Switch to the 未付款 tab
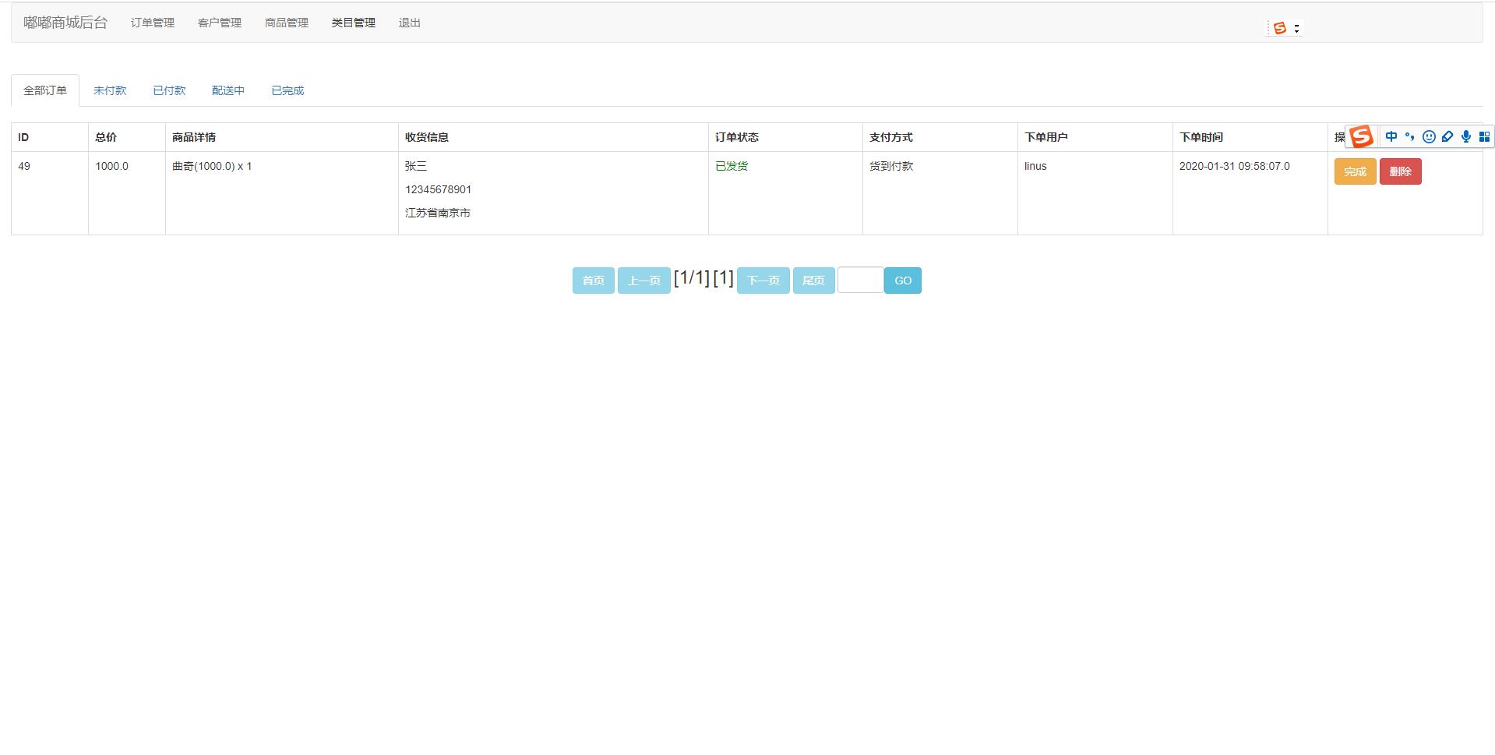1495x755 pixels. click(110, 90)
